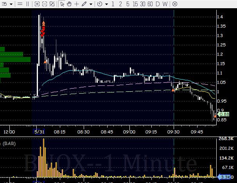Click the clock time interval icon
237x183 pixels.
coord(100,4)
